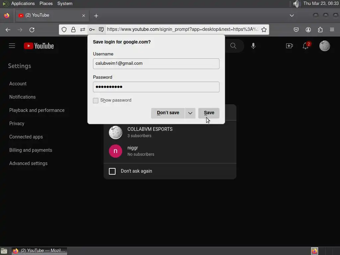Open Account settings section
Screen dimensions: 340x255
(x=18, y=84)
